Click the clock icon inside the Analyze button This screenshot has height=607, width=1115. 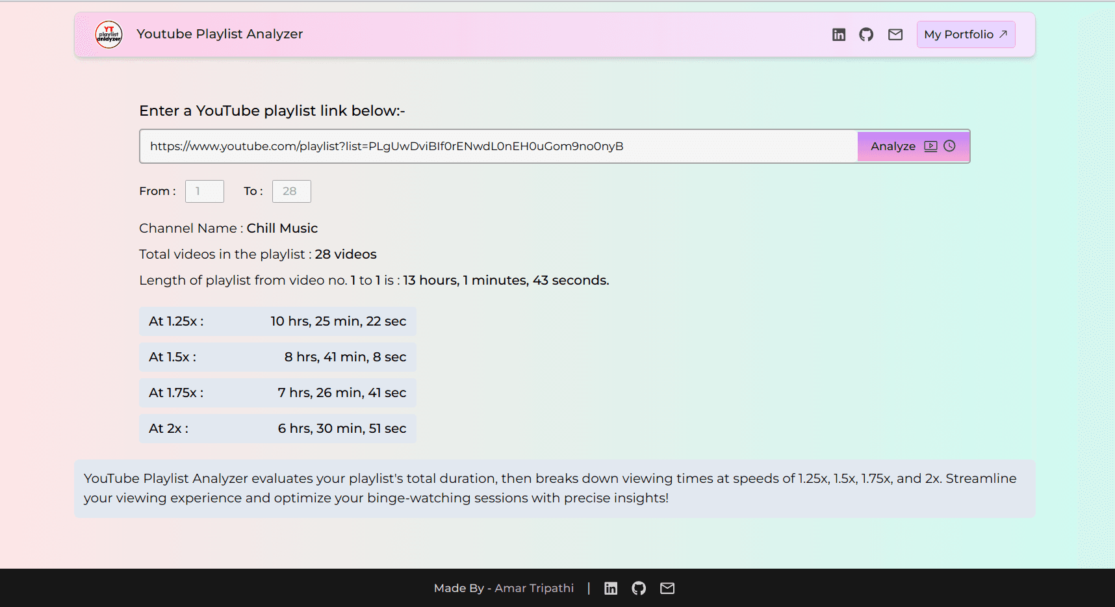950,146
